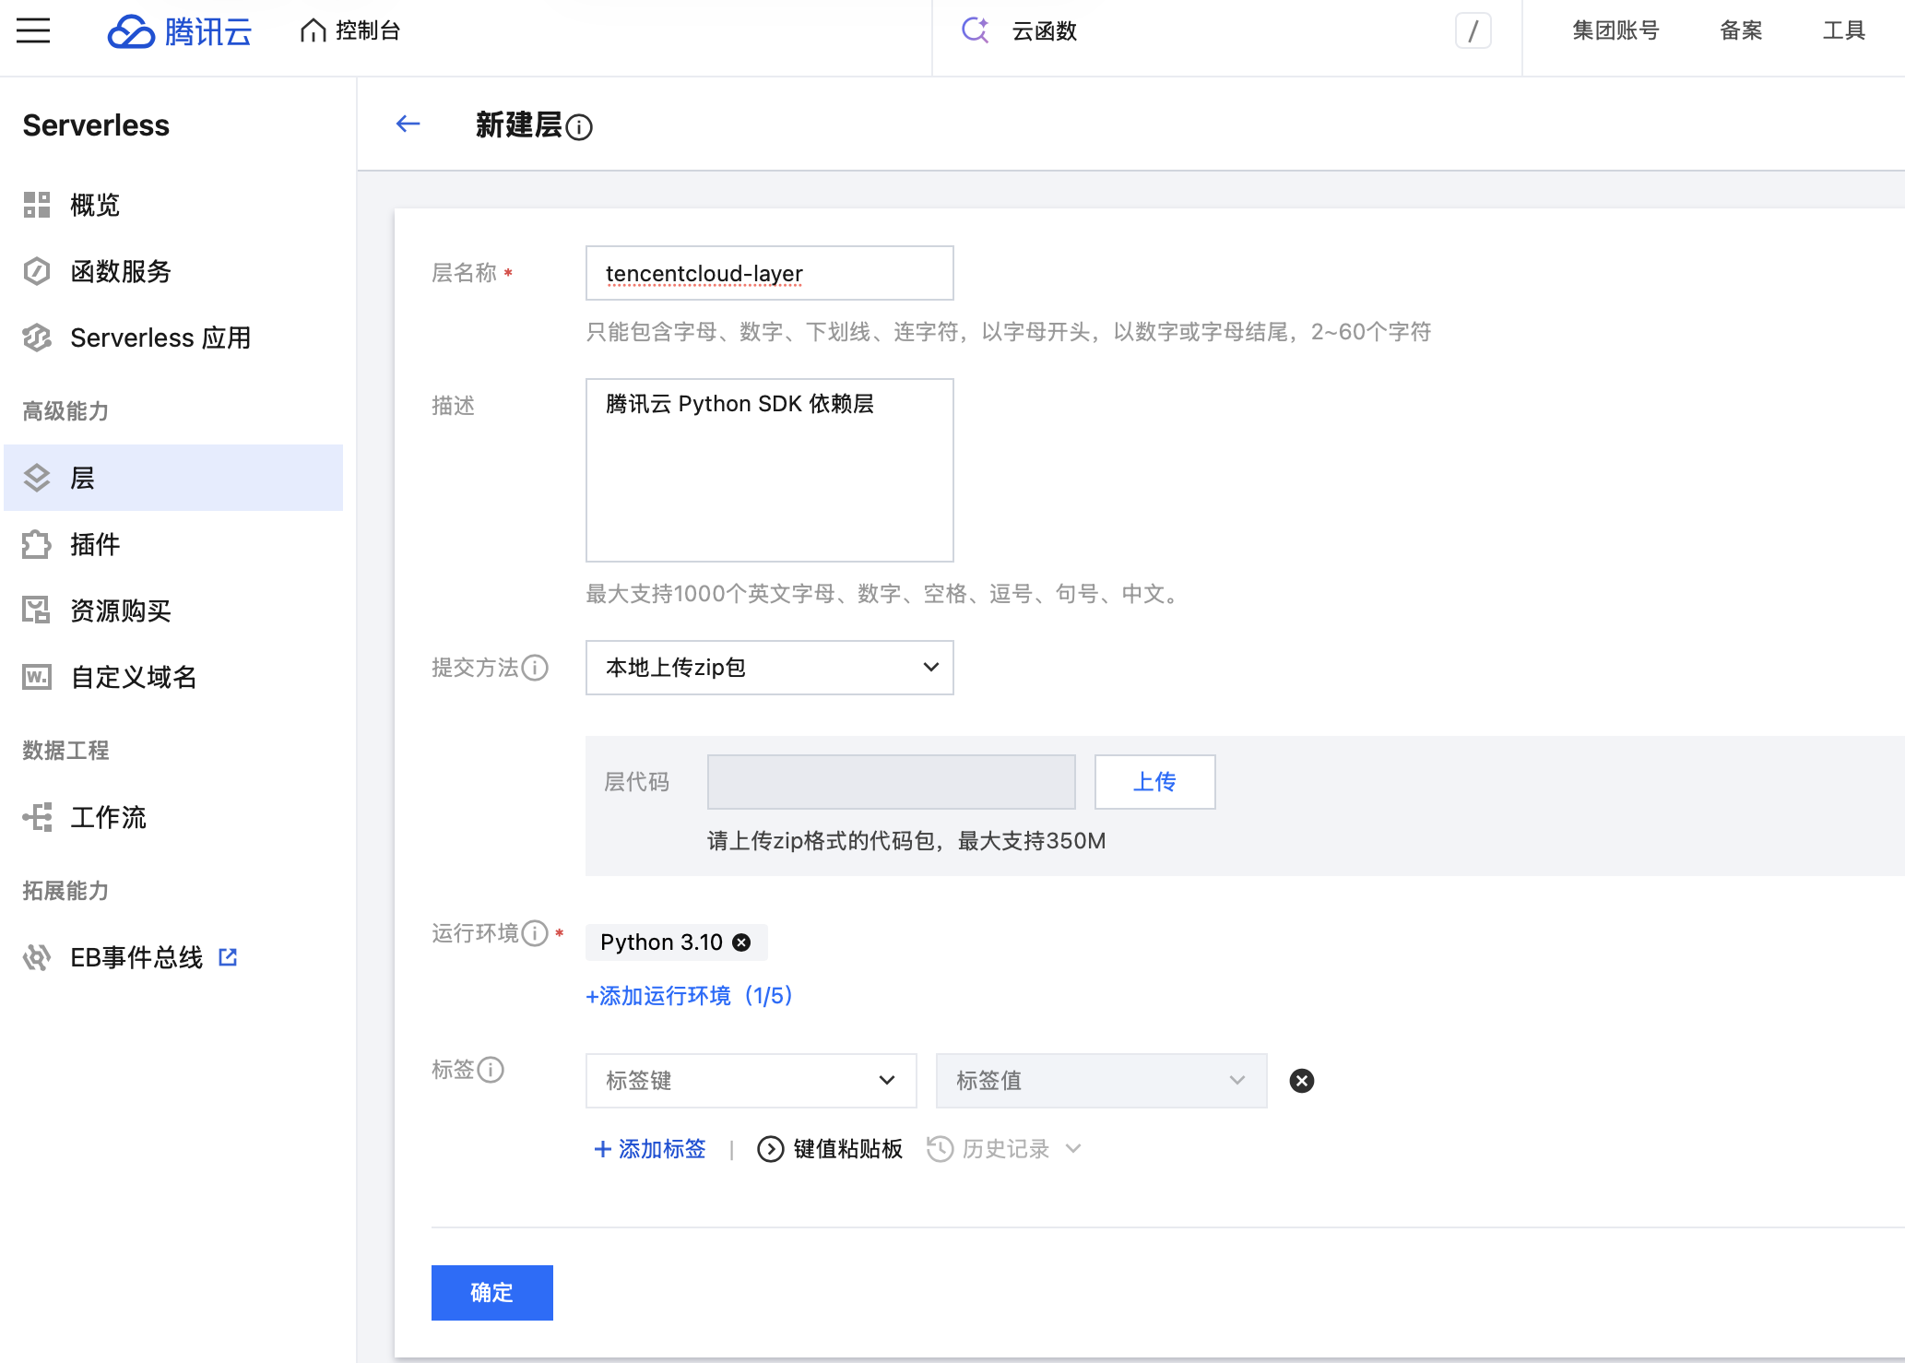Expand 历史记录 history dropdown

[x=1004, y=1149]
